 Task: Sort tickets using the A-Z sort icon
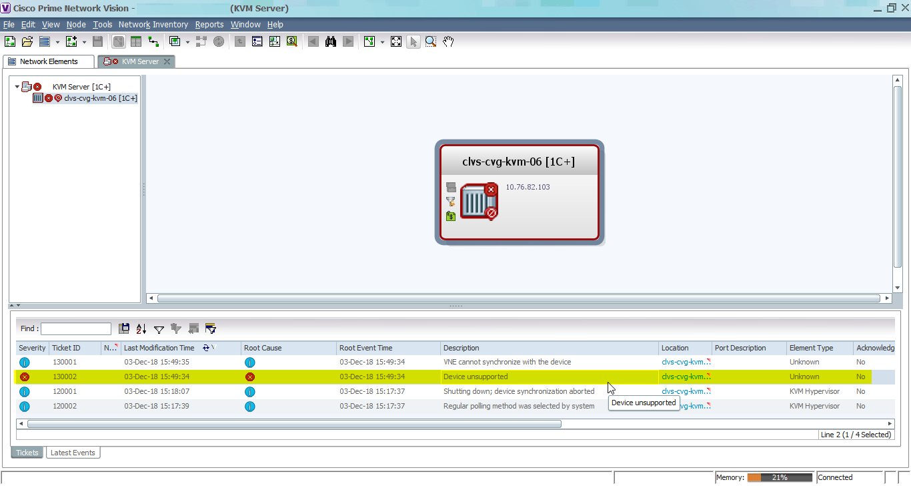point(140,328)
